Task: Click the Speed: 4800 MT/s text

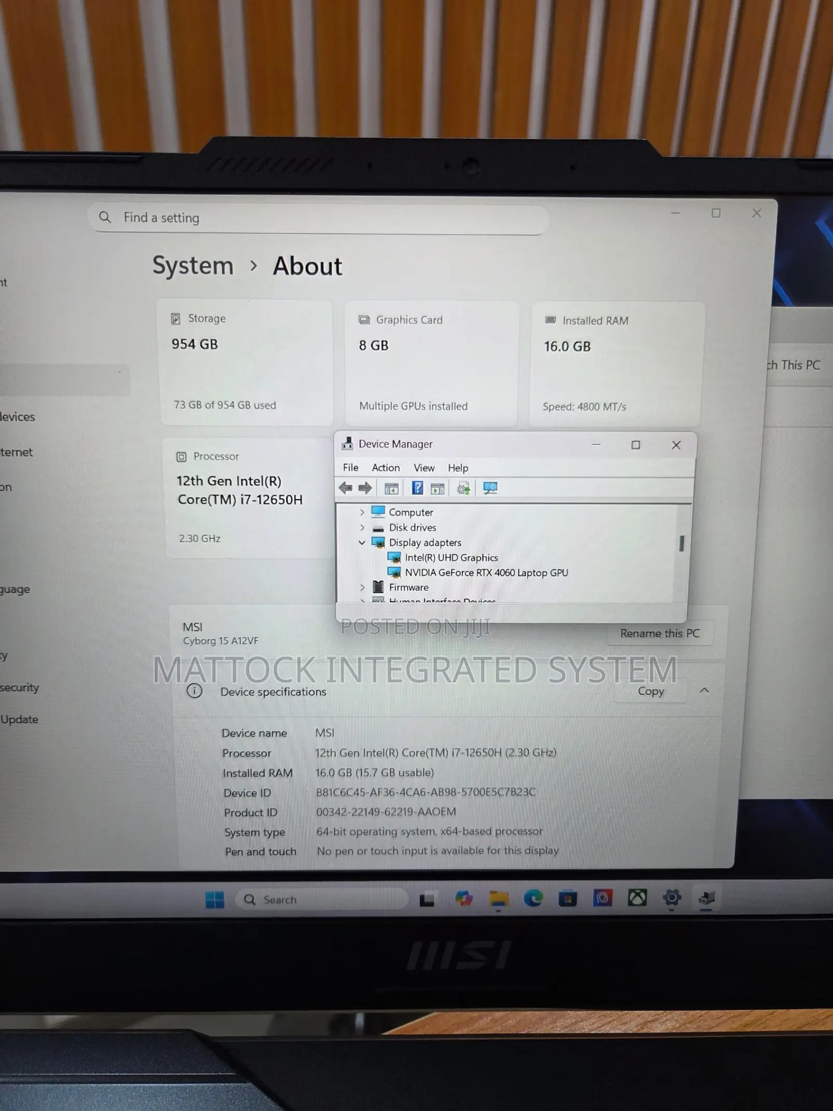Action: tap(584, 407)
